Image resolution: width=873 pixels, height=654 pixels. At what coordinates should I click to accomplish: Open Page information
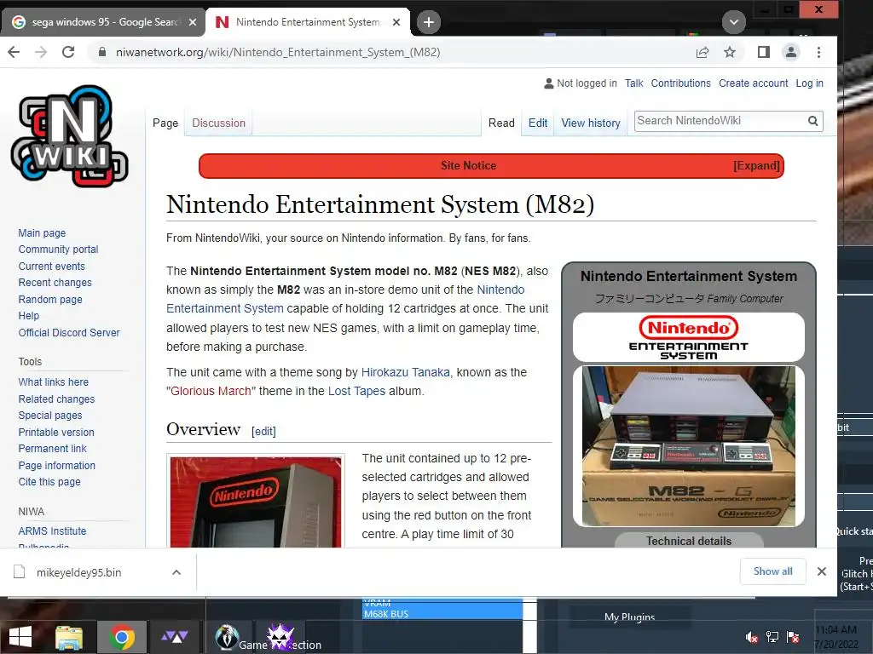click(x=57, y=466)
